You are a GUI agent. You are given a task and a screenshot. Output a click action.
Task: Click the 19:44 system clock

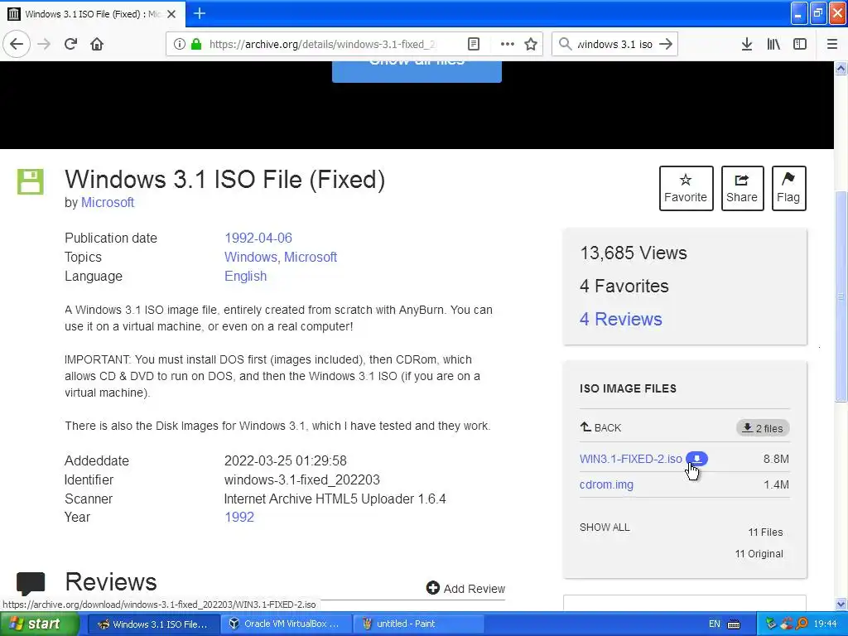825,624
